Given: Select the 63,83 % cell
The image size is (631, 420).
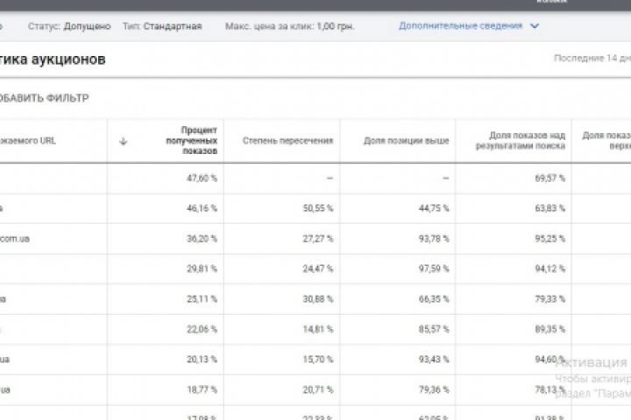Looking at the screenshot, I should coord(550,208).
